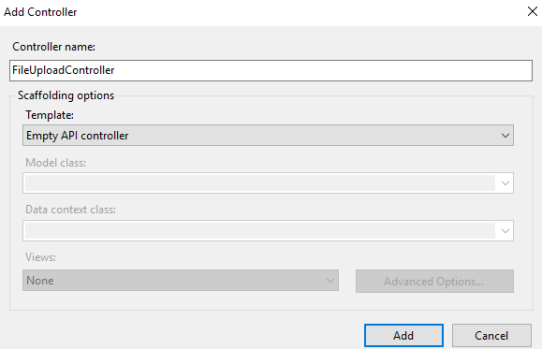
Task: Click the Scaffolding options group header
Action: point(66,95)
